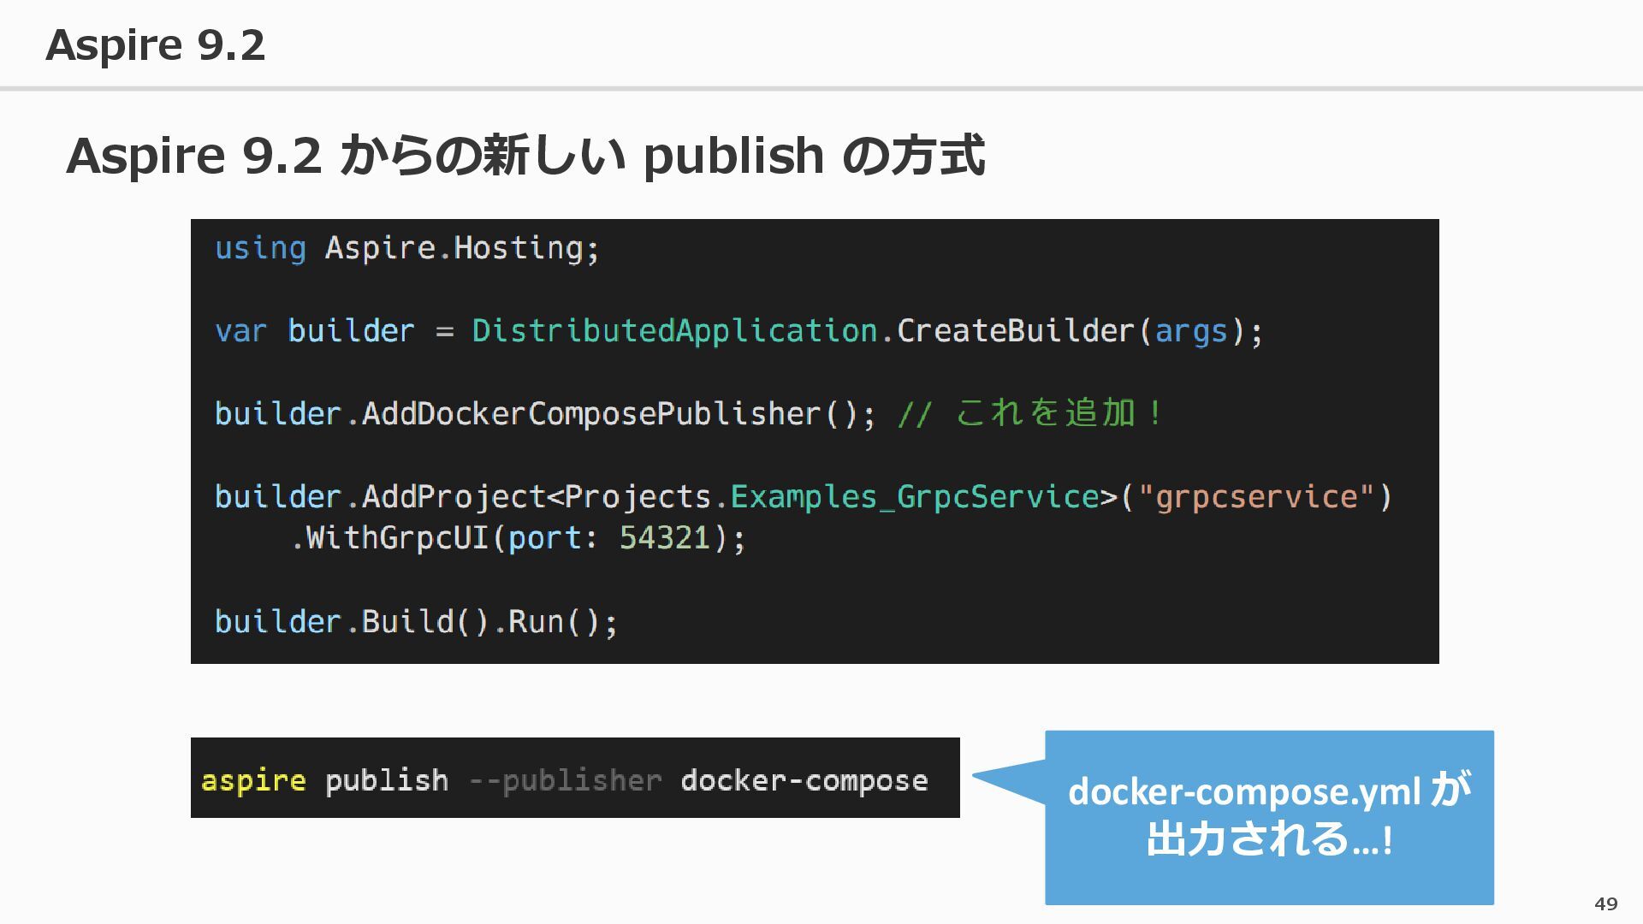Click yellow 'aspire' command word

[253, 780]
